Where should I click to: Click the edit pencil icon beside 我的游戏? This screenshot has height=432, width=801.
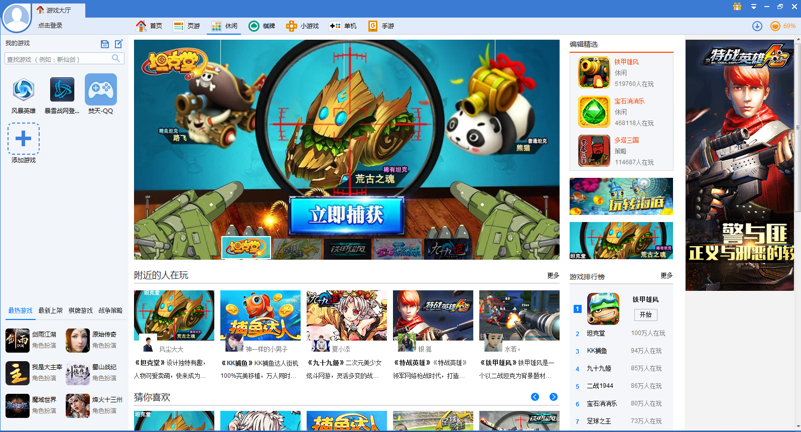tap(119, 44)
